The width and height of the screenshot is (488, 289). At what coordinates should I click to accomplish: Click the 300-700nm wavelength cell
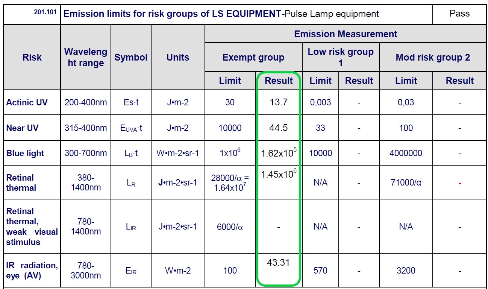86,153
